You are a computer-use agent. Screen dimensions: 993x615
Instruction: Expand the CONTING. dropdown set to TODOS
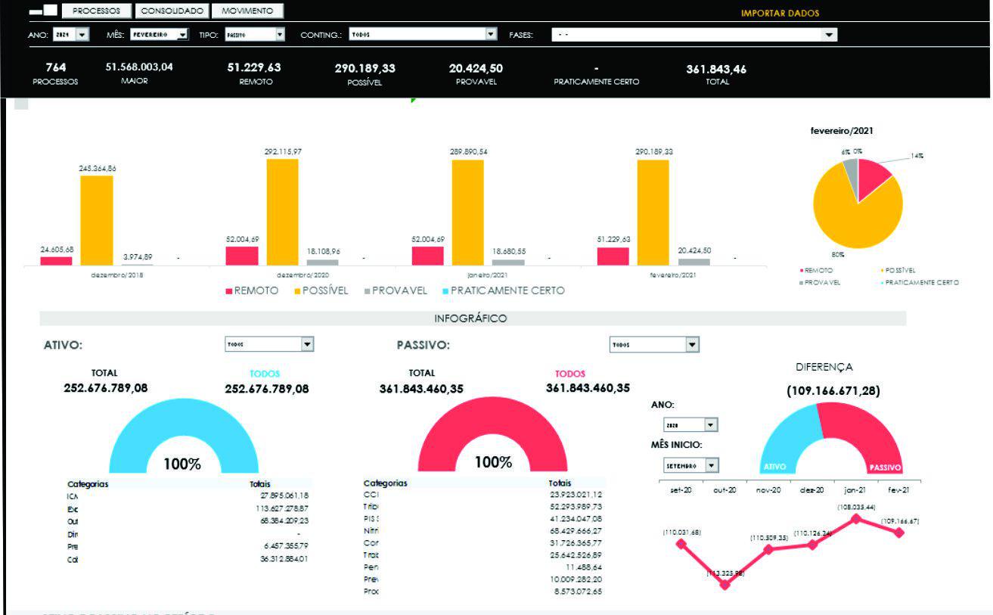click(x=491, y=35)
